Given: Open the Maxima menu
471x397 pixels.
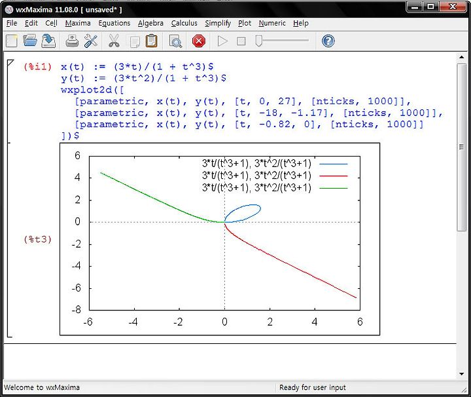Looking at the screenshot, I should (78, 23).
